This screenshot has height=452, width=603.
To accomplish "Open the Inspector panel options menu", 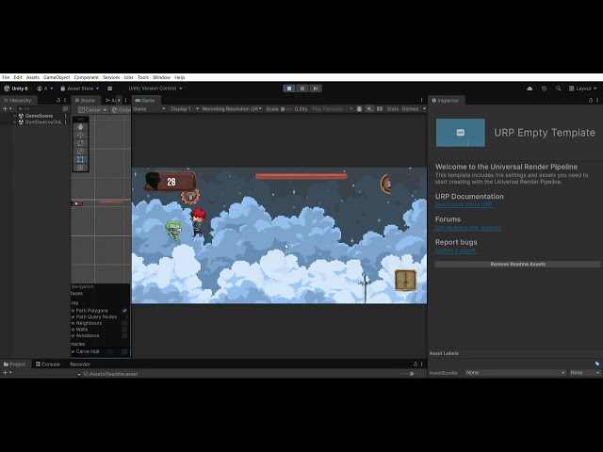I will (597, 101).
